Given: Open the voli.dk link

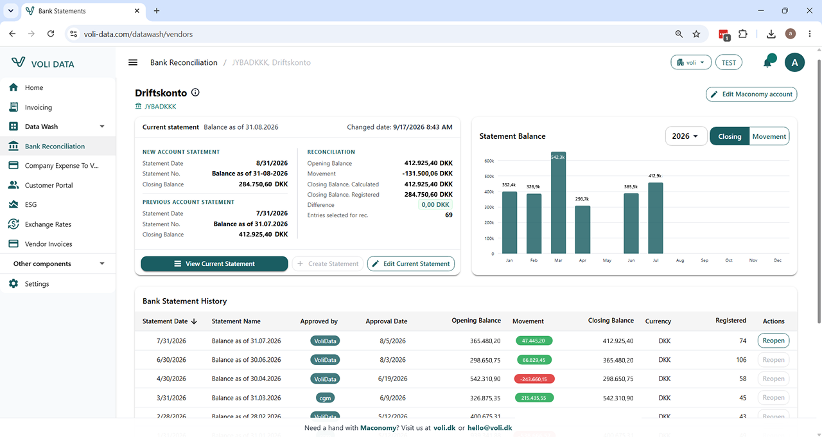Looking at the screenshot, I should pyautogui.click(x=444, y=427).
